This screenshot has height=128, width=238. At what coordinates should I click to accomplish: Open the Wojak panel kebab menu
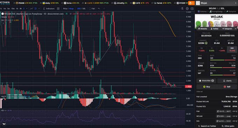pyautogui.click(x=236, y=3)
